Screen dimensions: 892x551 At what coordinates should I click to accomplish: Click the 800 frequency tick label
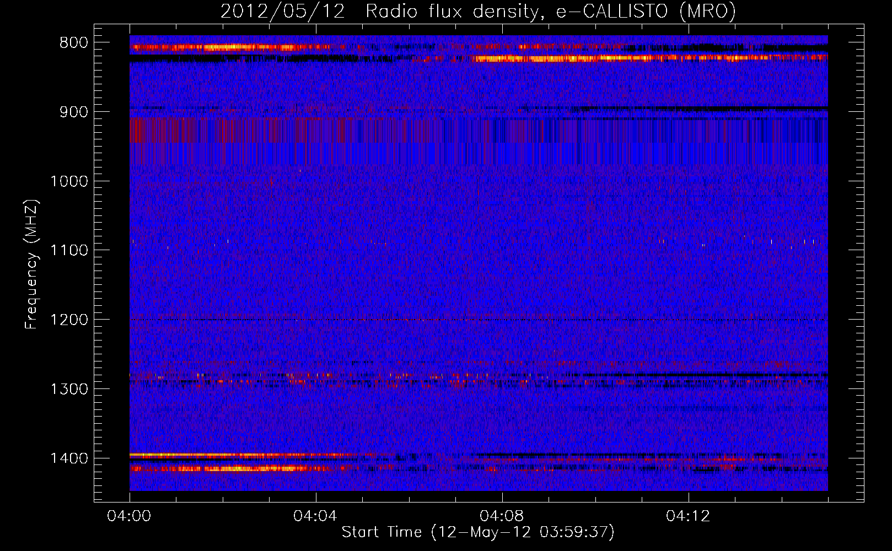pos(74,43)
